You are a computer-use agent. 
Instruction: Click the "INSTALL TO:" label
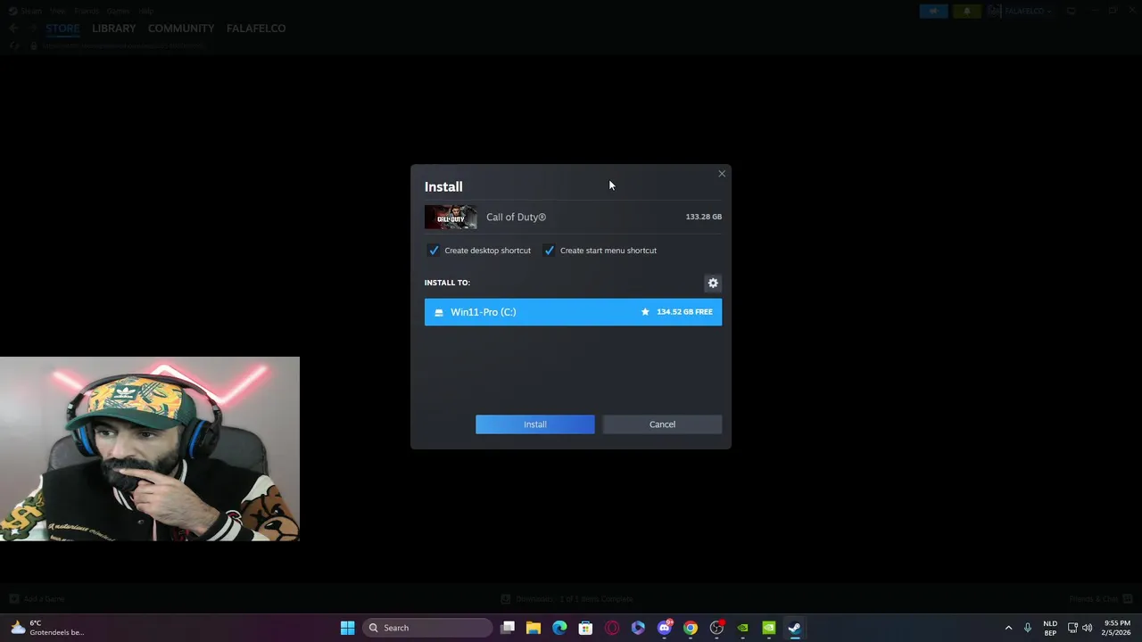[x=447, y=283]
